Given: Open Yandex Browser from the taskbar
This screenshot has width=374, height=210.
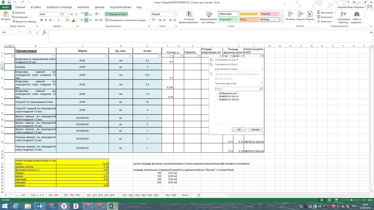Looking at the screenshot, I should point(64,206).
